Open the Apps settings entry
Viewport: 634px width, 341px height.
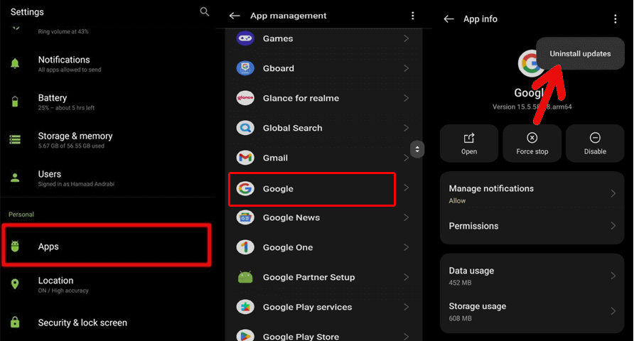coord(106,247)
